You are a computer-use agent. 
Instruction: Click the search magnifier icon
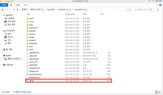tap(158, 10)
